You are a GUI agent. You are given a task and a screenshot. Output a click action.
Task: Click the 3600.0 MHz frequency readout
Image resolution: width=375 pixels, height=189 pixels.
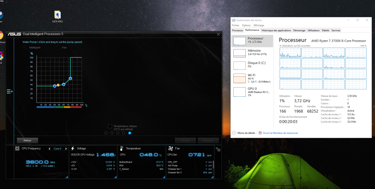(x=40, y=162)
